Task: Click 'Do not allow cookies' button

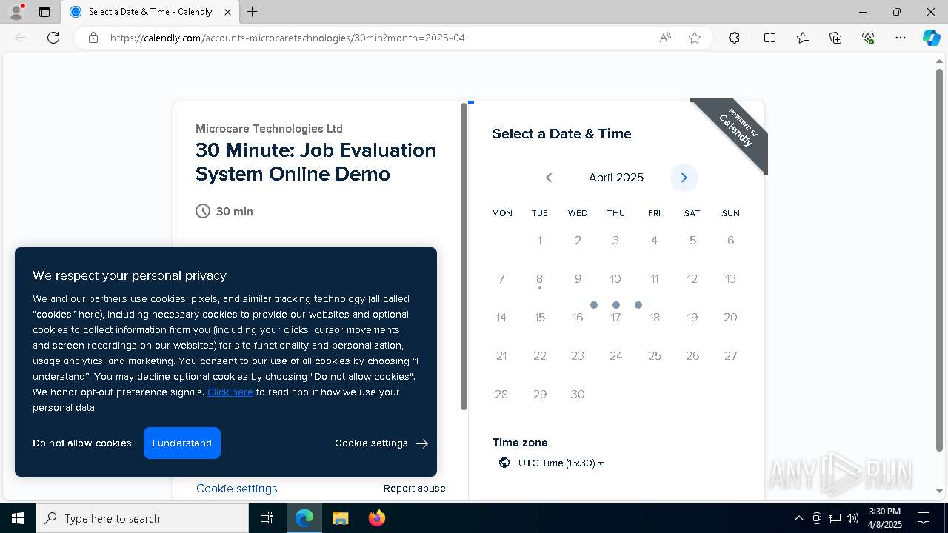Action: (82, 443)
